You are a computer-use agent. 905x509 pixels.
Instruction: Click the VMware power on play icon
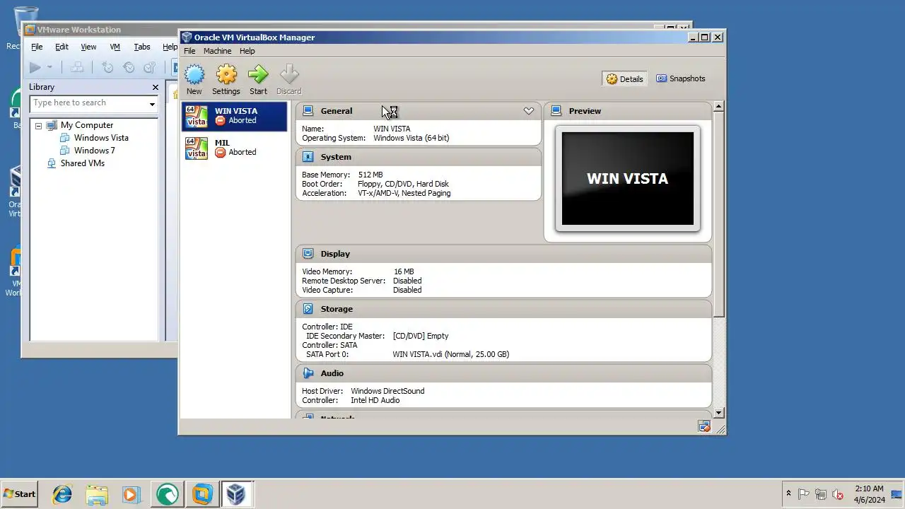(35, 68)
